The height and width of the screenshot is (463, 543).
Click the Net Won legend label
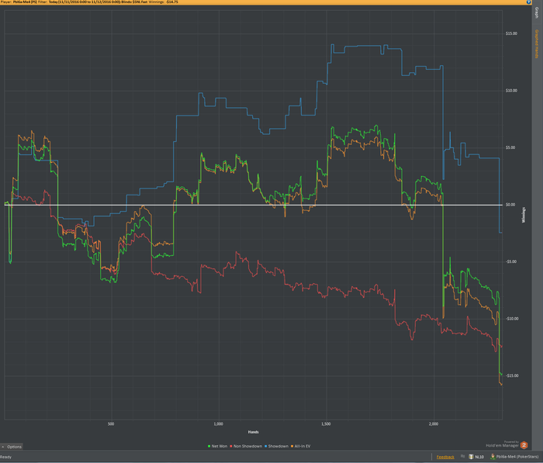tap(220, 447)
